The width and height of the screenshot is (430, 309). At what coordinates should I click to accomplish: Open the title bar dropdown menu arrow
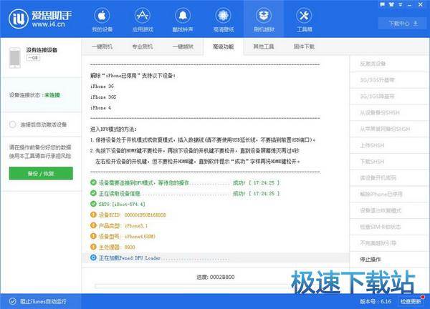pos(401,4)
